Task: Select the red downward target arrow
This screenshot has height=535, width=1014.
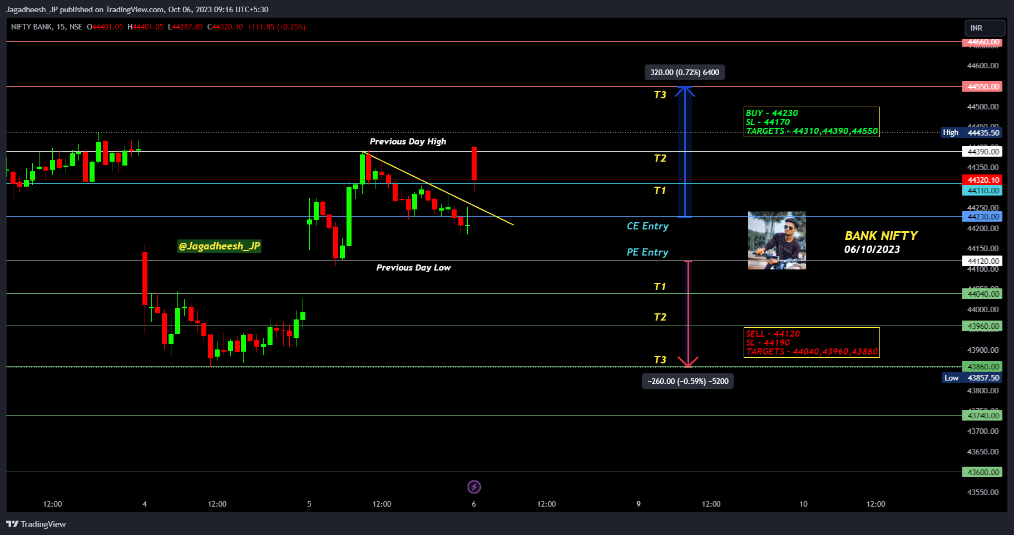Action: click(x=689, y=314)
